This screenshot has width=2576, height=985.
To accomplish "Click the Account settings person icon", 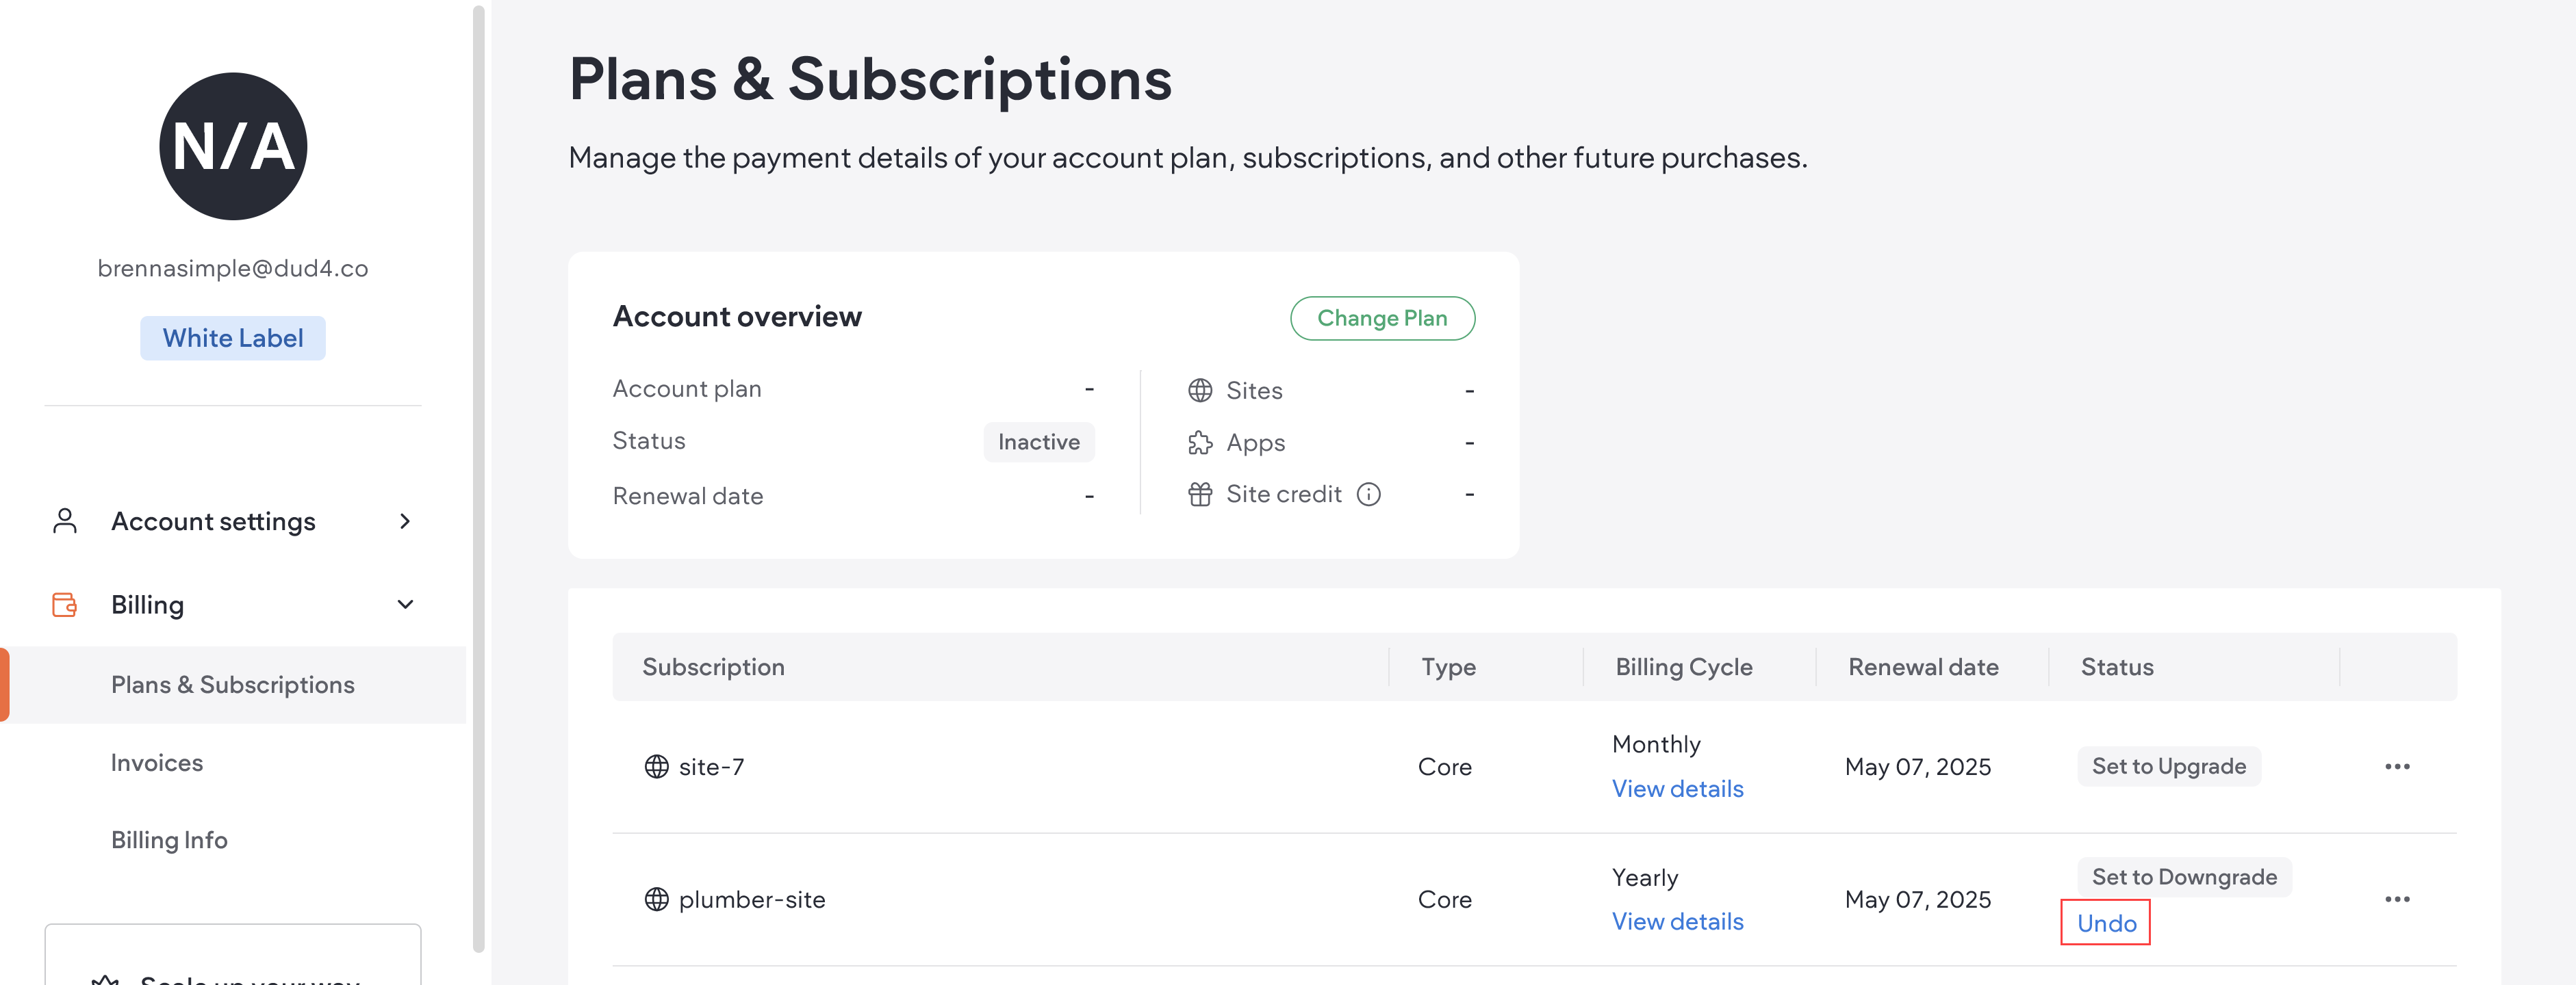I will [x=64, y=521].
